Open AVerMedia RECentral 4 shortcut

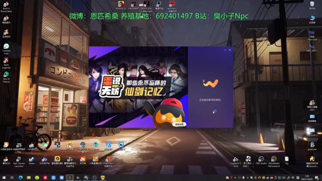pyautogui.click(x=274, y=162)
